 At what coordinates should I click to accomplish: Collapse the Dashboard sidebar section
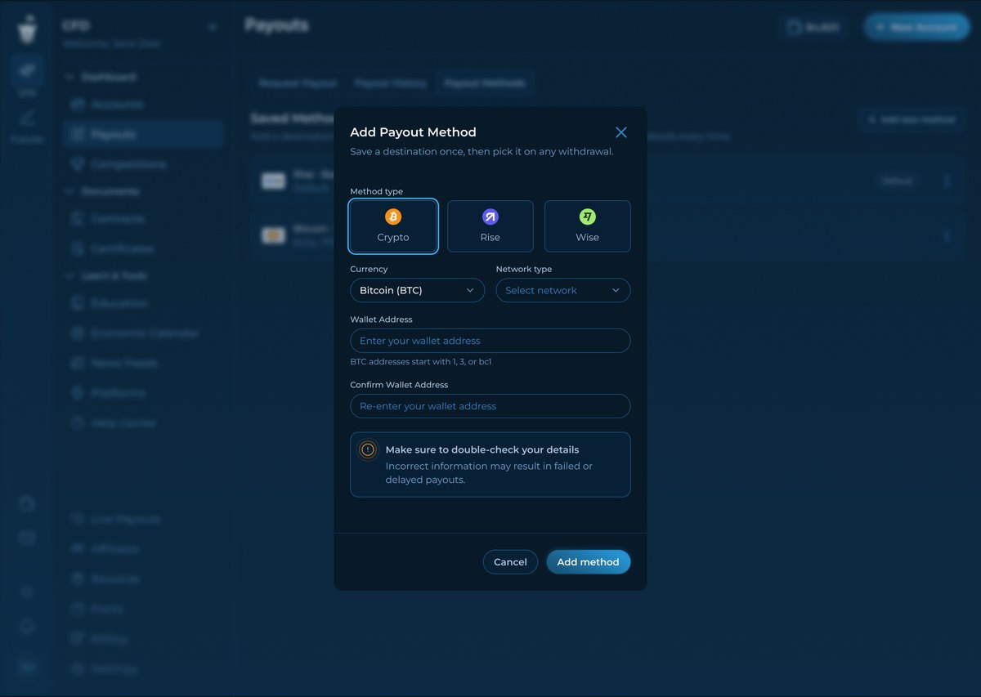click(x=69, y=77)
